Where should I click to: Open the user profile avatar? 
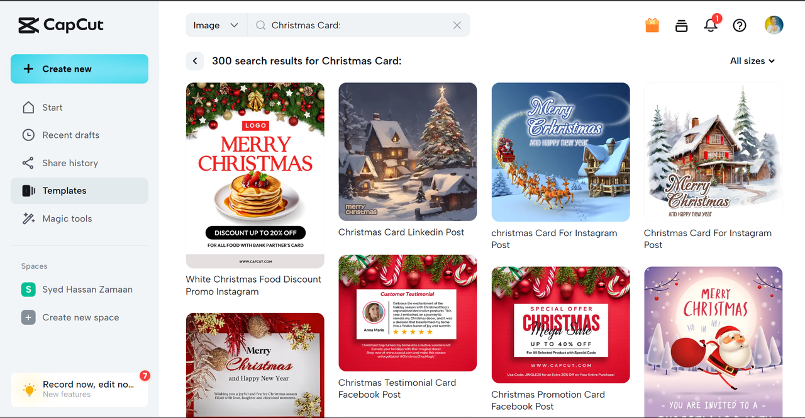coord(774,25)
